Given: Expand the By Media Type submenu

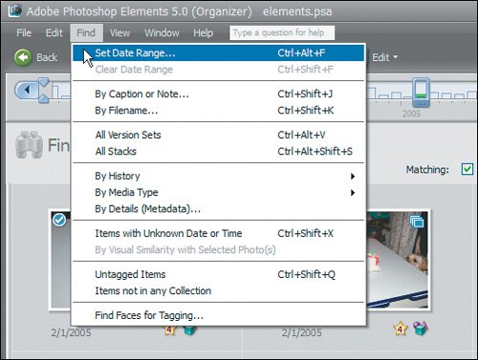Looking at the screenshot, I should pyautogui.click(x=219, y=193).
